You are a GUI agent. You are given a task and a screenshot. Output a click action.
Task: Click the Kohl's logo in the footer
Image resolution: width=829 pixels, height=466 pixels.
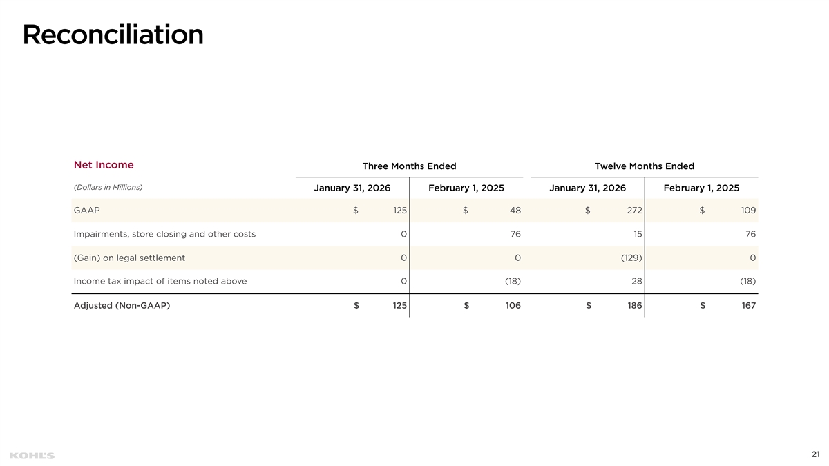[x=32, y=455]
